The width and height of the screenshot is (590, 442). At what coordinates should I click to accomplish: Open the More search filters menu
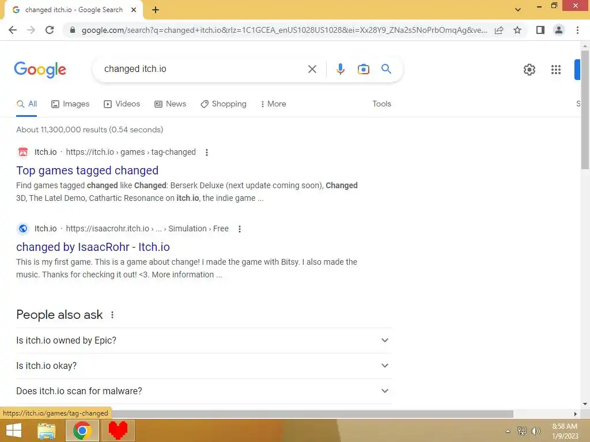pyautogui.click(x=273, y=104)
